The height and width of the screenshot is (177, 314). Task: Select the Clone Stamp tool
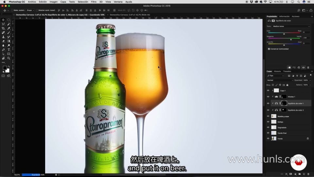[x=3, y=37]
